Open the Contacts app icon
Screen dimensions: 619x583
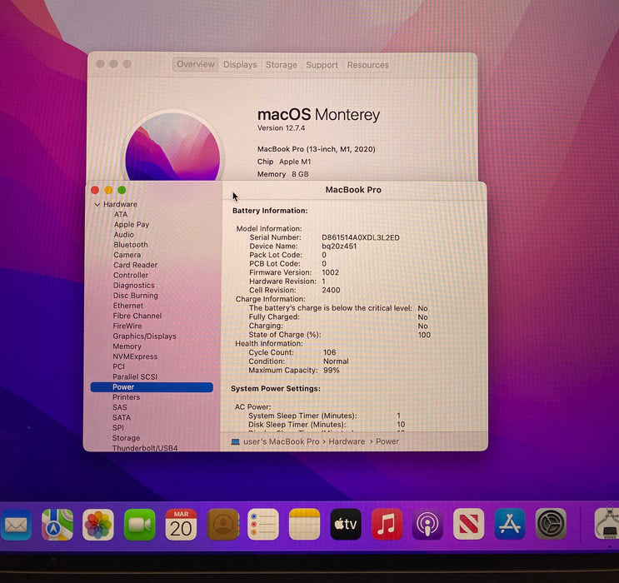click(223, 525)
